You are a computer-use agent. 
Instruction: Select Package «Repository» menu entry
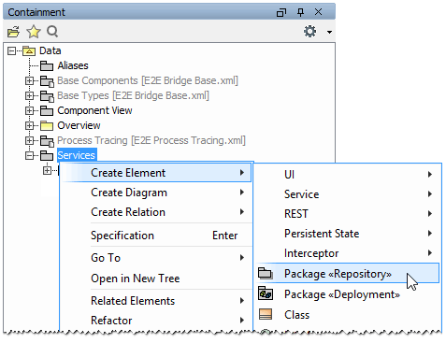tap(348, 274)
